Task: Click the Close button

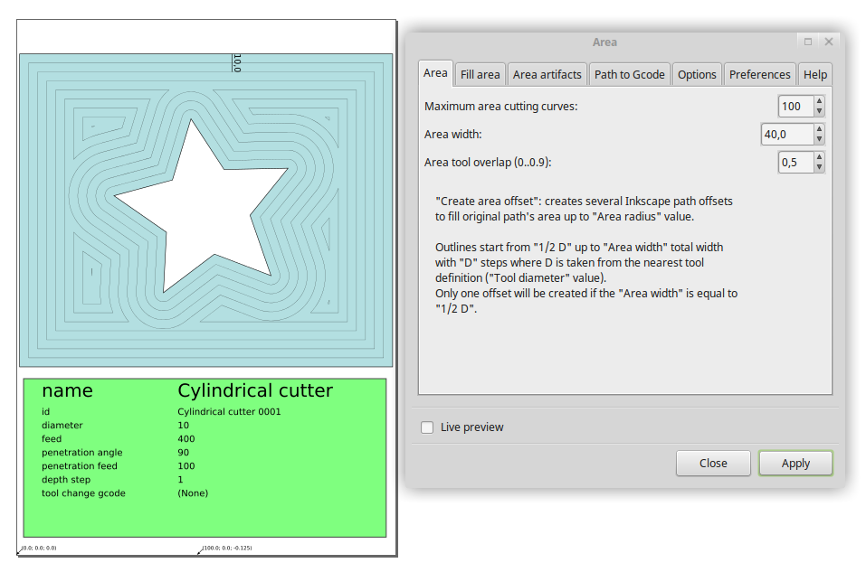Action: 713,464
